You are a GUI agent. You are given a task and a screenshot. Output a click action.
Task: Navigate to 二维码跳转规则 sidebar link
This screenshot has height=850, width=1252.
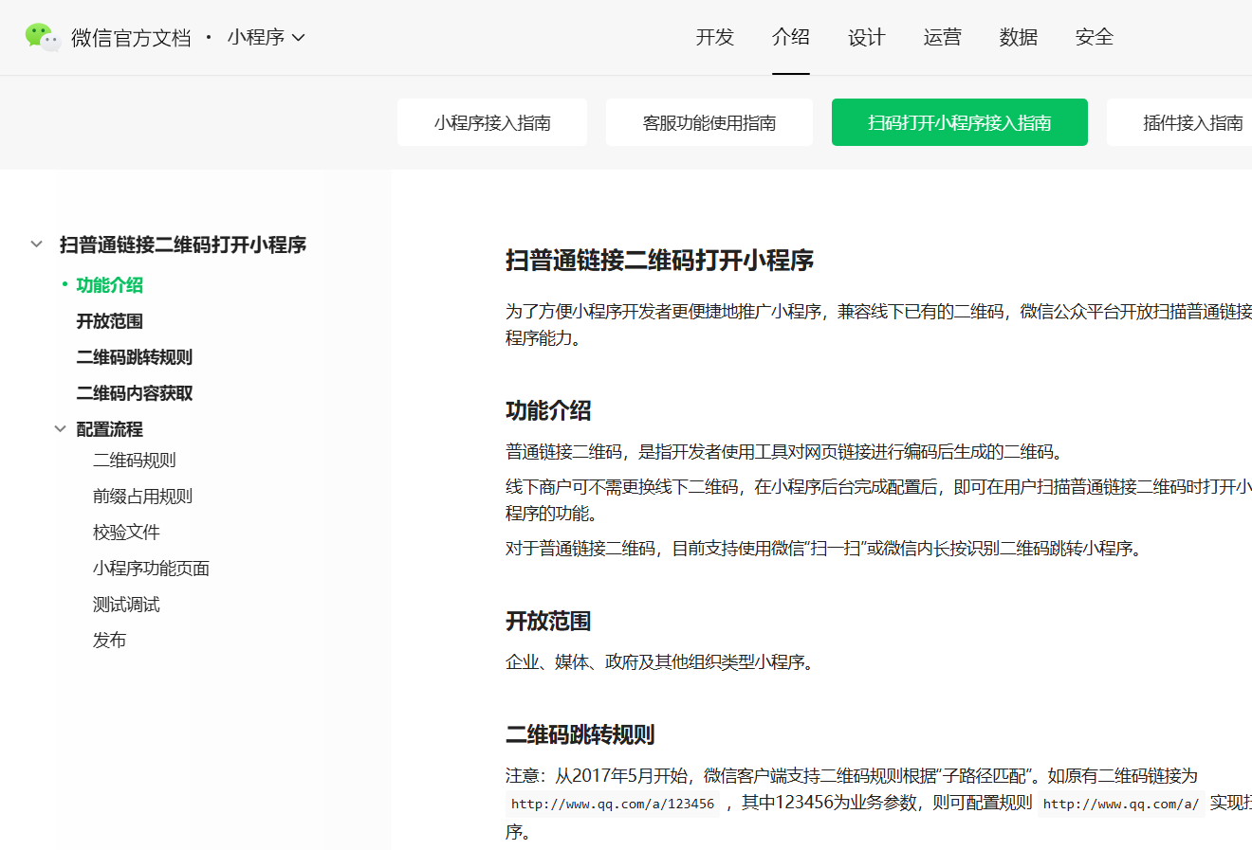tap(134, 357)
